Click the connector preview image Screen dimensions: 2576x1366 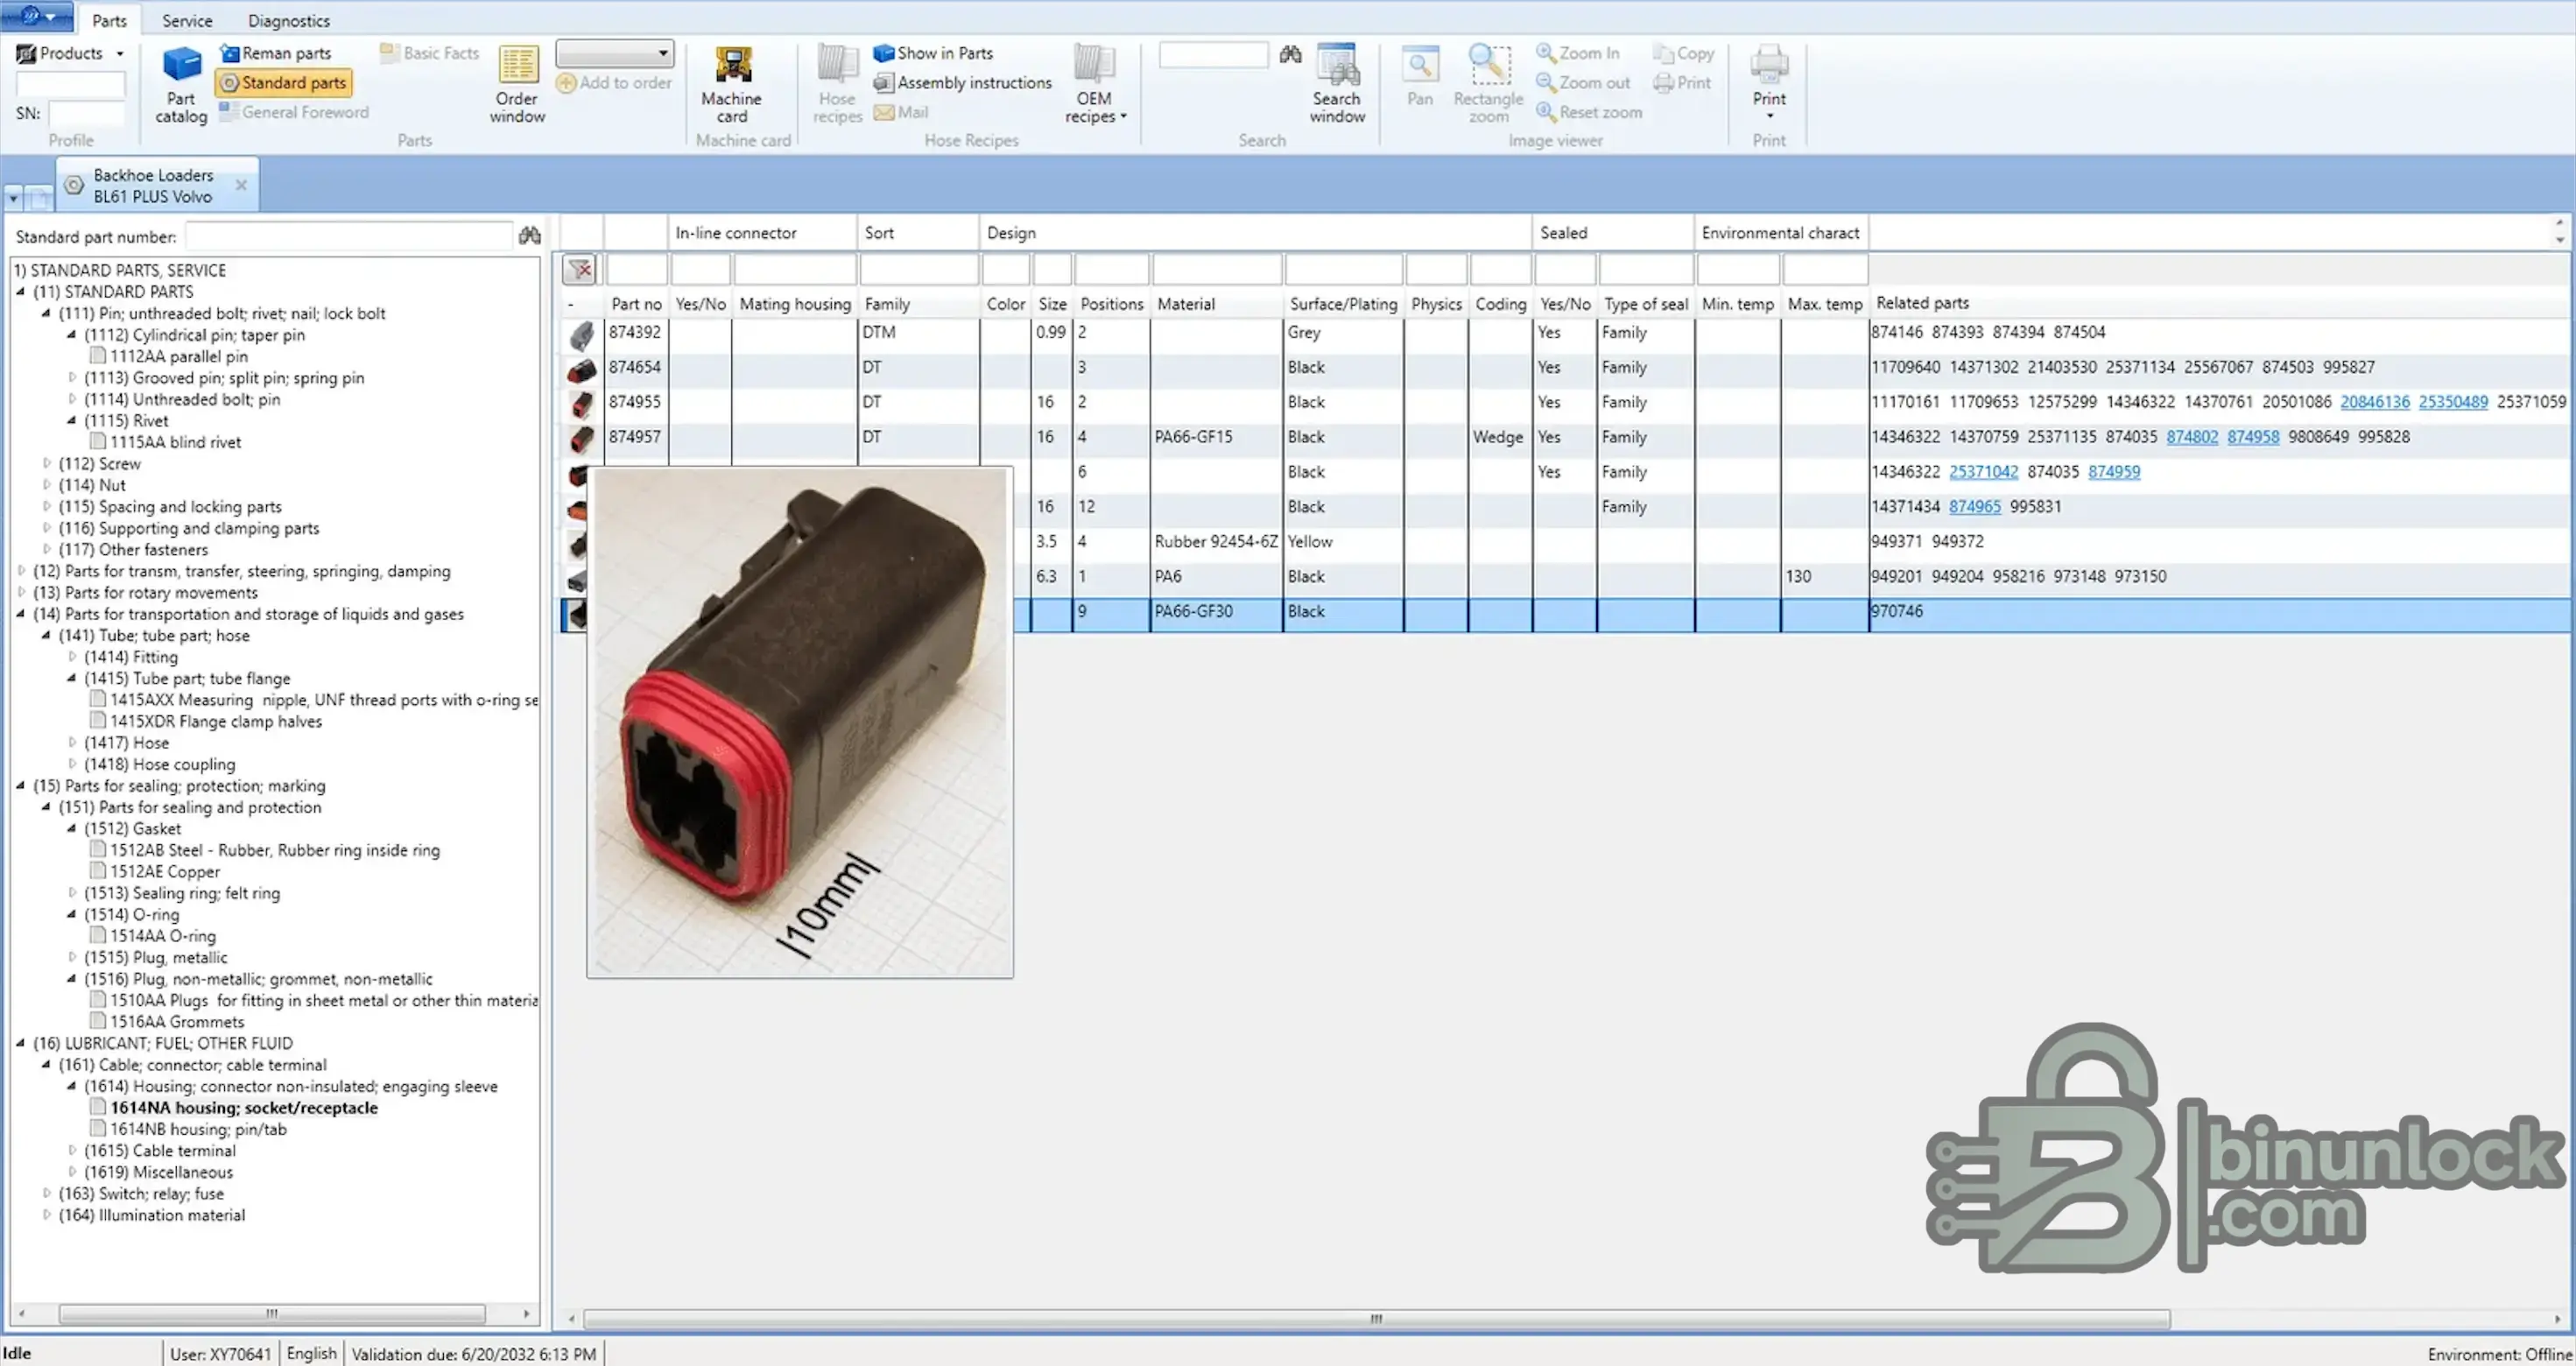(x=800, y=722)
